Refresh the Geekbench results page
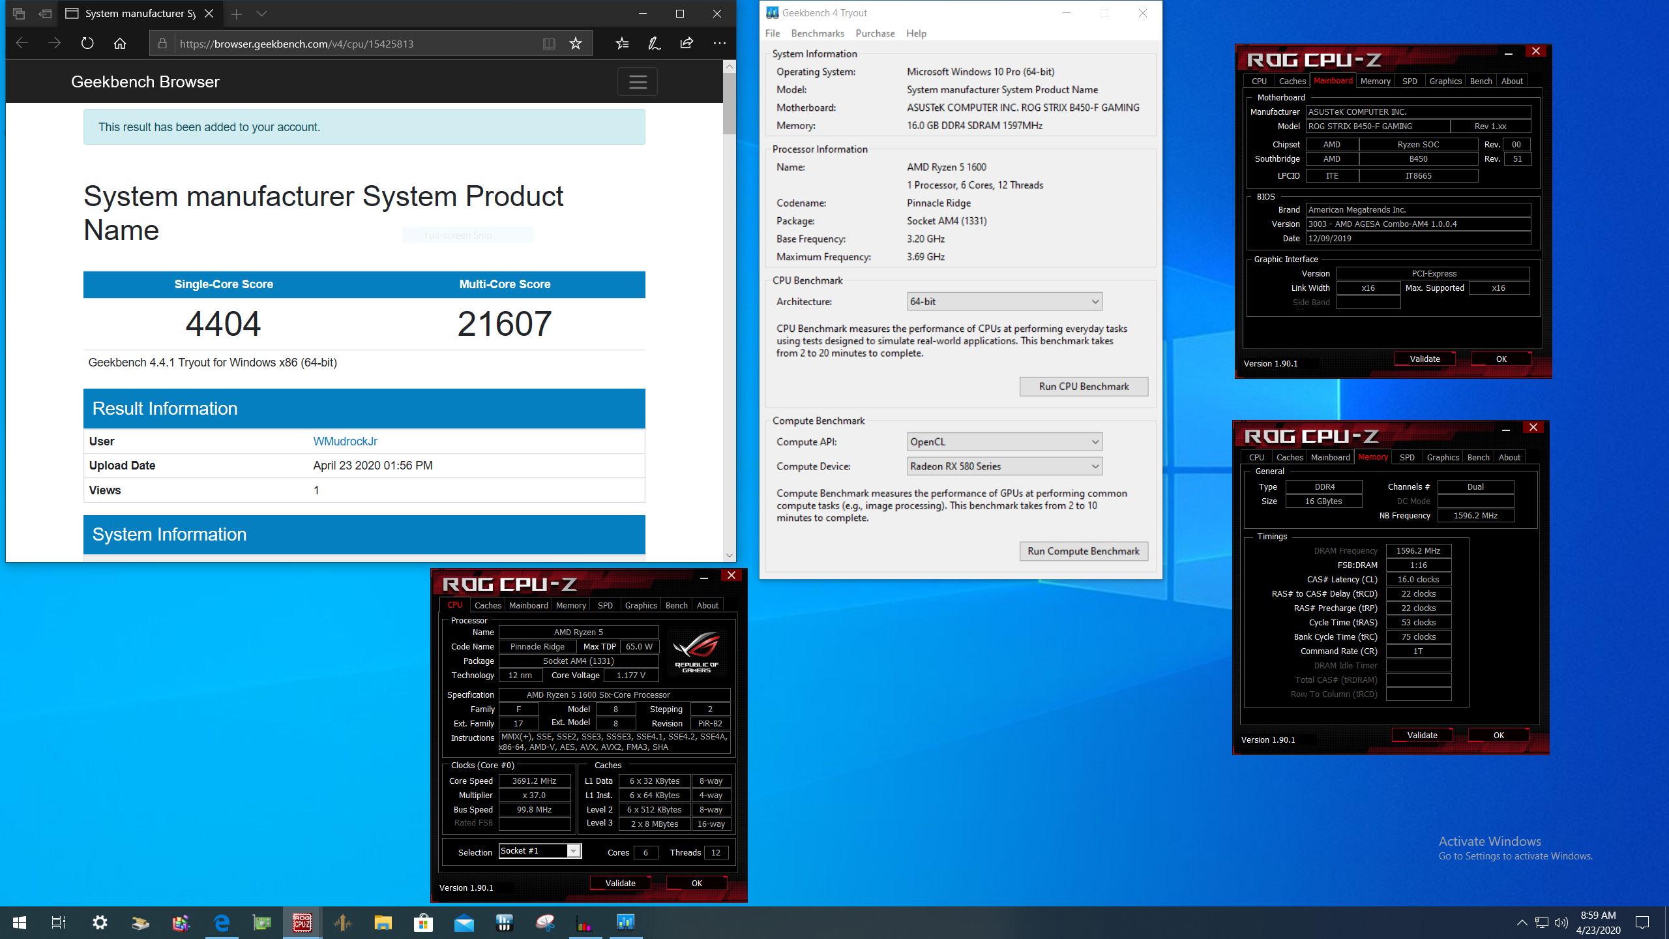 coord(87,44)
